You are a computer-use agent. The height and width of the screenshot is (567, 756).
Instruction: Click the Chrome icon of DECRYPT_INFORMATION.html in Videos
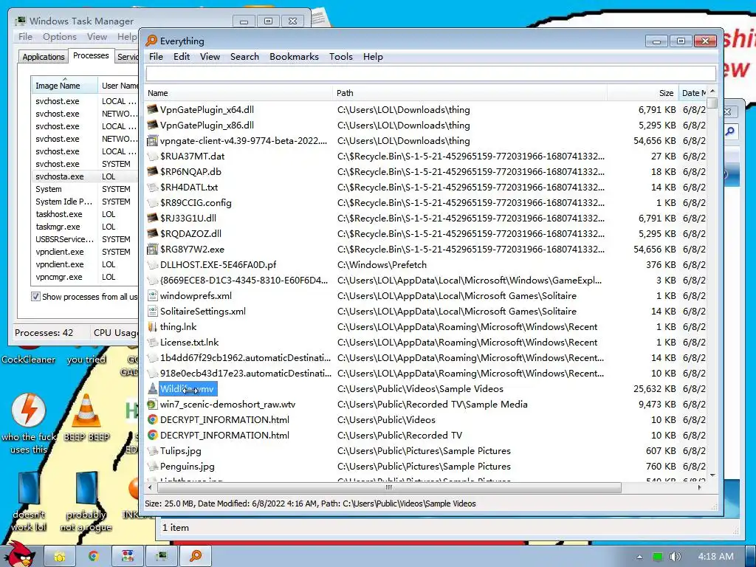click(x=152, y=419)
